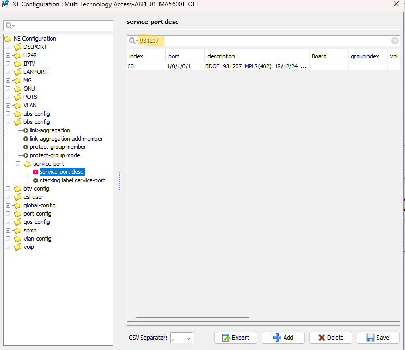The image size is (405, 350).
Task: Select the table row with index 63
Action: (219, 67)
